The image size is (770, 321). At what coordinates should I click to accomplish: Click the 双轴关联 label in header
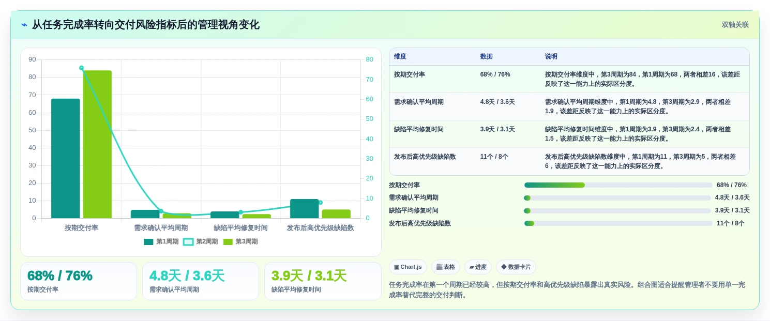[735, 25]
